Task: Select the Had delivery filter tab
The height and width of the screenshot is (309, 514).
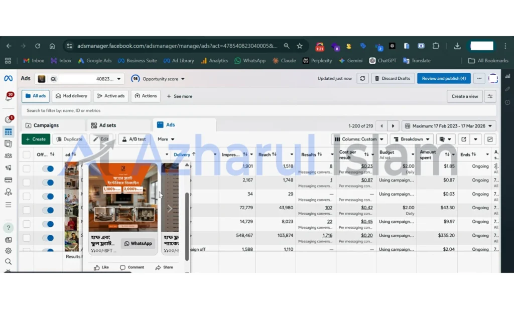Action: coord(71,96)
